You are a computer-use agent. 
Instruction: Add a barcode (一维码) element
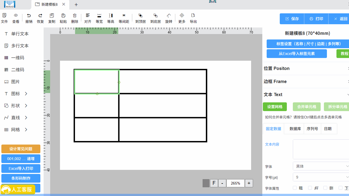pos(17,58)
